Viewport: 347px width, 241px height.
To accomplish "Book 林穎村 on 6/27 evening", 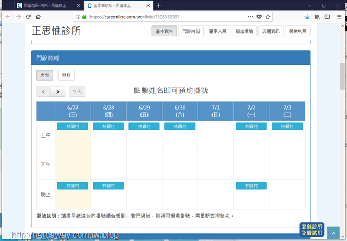I will coord(73,186).
